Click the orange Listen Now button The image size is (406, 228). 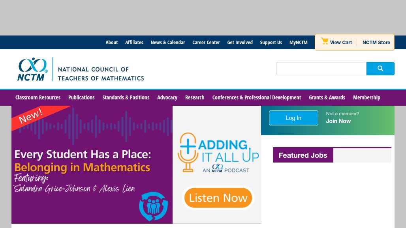[x=218, y=198]
